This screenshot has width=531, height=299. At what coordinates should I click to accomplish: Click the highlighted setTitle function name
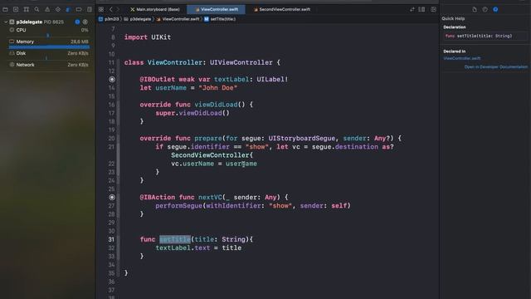click(175, 239)
